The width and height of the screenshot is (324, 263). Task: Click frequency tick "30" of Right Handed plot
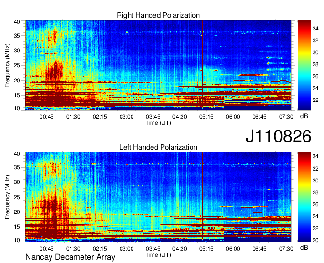point(17,51)
